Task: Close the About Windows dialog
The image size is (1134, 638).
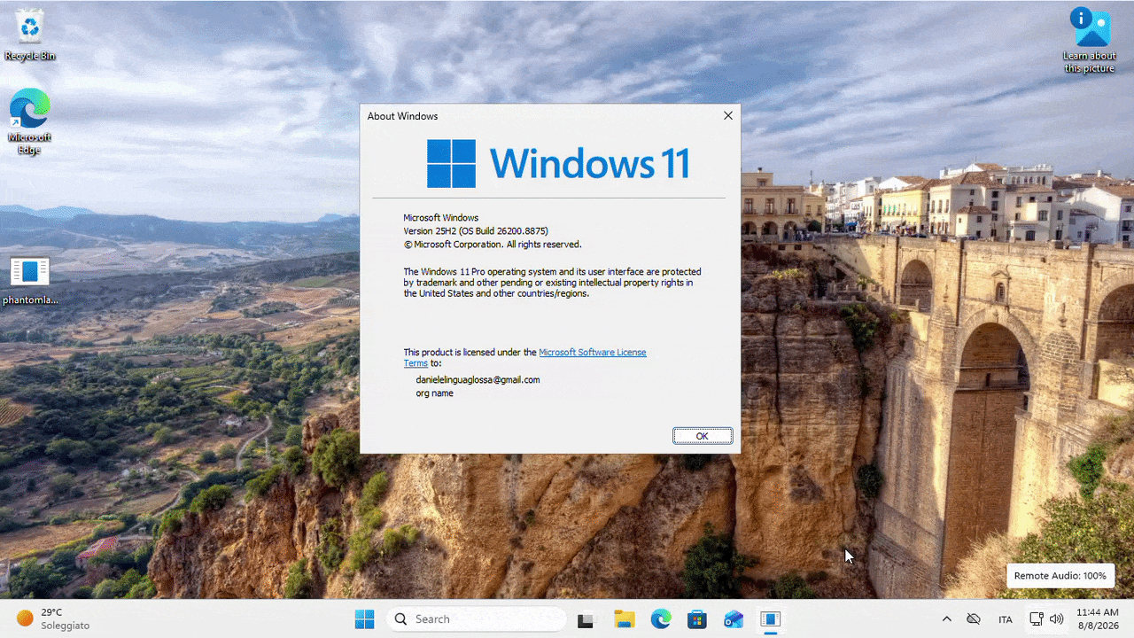Action: point(728,116)
